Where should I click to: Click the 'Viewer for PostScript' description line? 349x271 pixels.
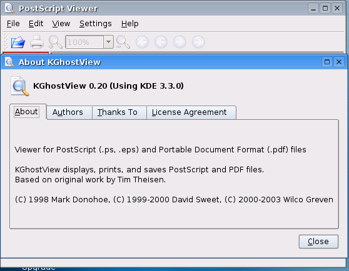(x=160, y=150)
